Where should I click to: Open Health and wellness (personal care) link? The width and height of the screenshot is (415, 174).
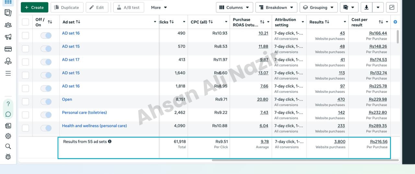coord(94,126)
